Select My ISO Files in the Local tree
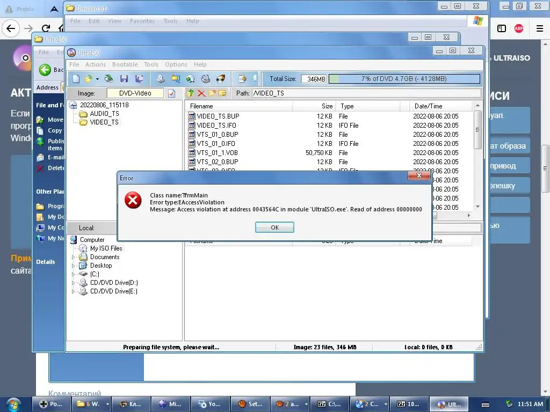 coord(106,248)
